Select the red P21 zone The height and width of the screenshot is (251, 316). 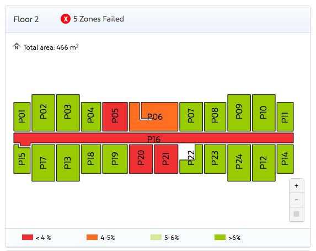point(166,159)
